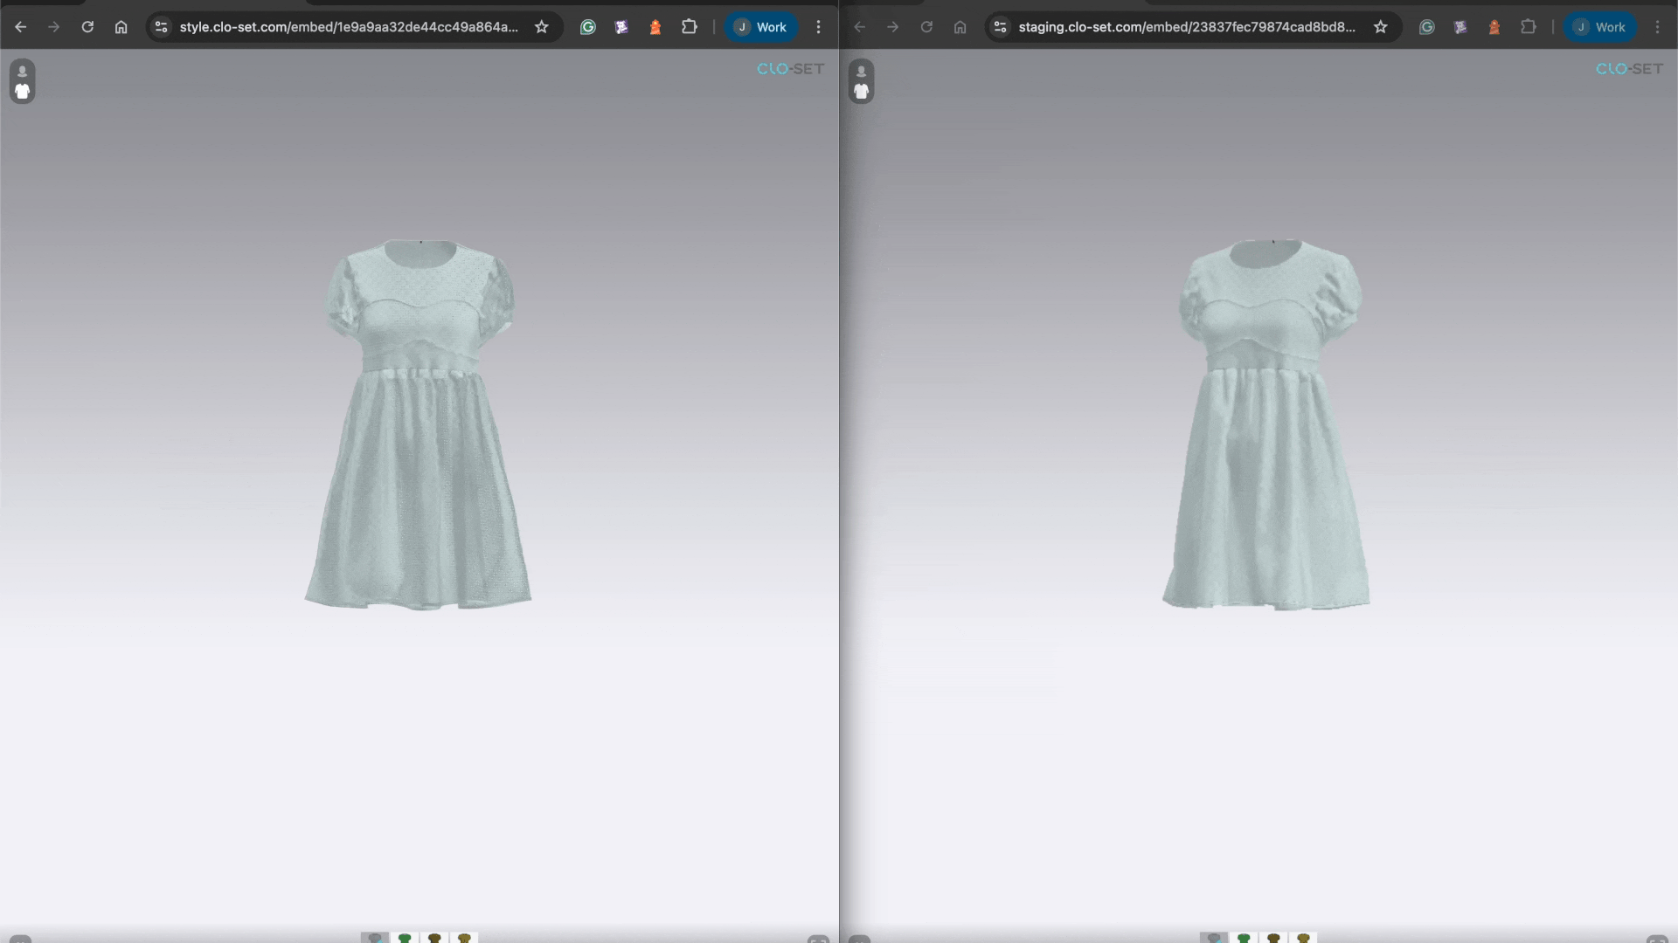Viewport: 1678px width, 943px height.
Task: Open Work profile in right browser window
Action: pos(1599,27)
